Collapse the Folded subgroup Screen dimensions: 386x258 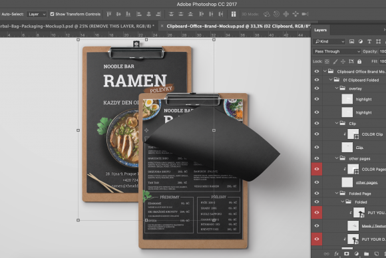(x=343, y=201)
